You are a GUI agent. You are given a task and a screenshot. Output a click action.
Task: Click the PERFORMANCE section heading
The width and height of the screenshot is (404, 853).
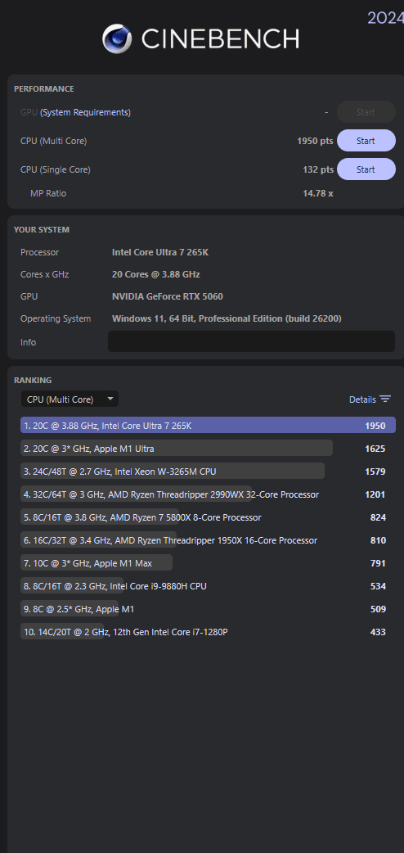pos(44,88)
